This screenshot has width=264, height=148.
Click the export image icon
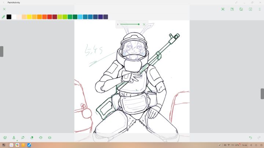(x=232, y=9)
